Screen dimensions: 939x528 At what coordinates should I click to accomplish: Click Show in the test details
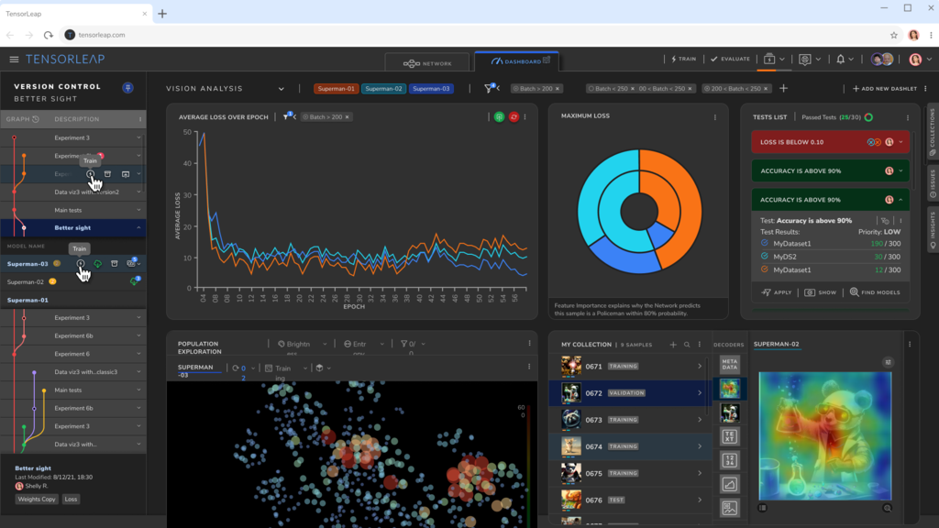(x=820, y=292)
